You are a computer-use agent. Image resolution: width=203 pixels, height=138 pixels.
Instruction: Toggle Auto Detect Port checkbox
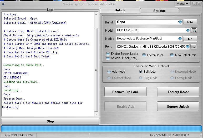click(172, 55)
